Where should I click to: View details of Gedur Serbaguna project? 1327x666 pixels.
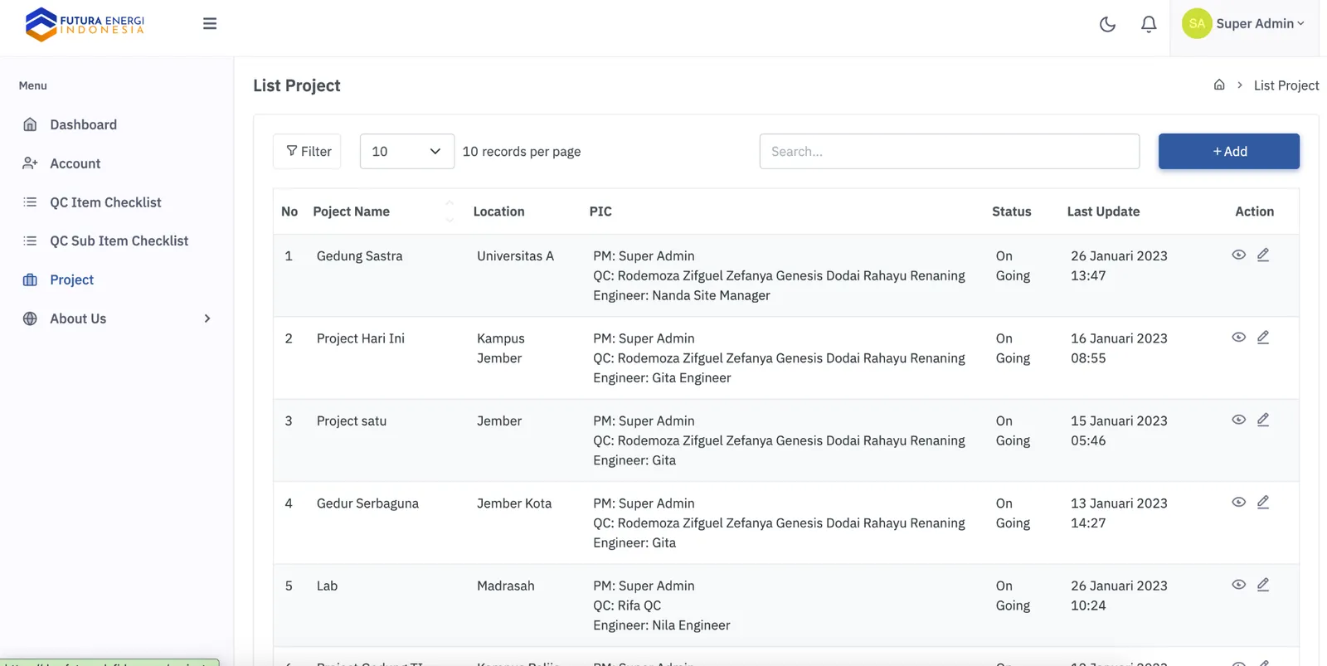click(1238, 502)
